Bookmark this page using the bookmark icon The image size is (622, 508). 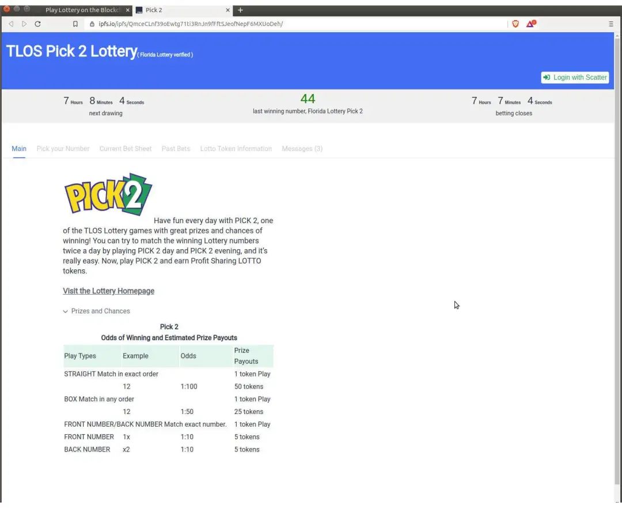pos(75,24)
